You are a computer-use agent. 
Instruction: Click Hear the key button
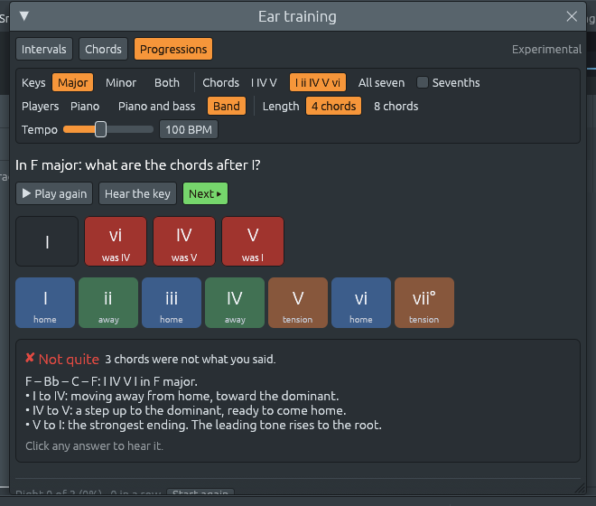click(x=137, y=193)
